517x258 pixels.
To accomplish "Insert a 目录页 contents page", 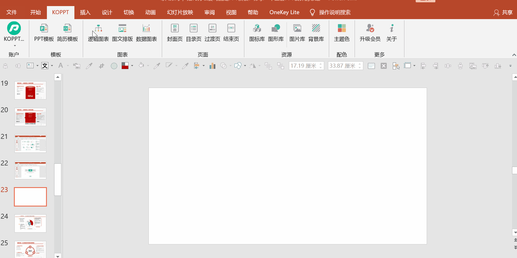I will (194, 33).
